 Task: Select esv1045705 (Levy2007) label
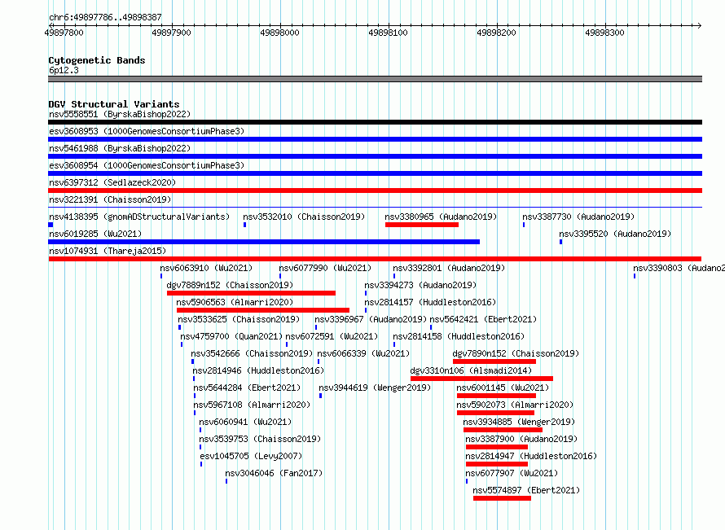[x=251, y=456]
